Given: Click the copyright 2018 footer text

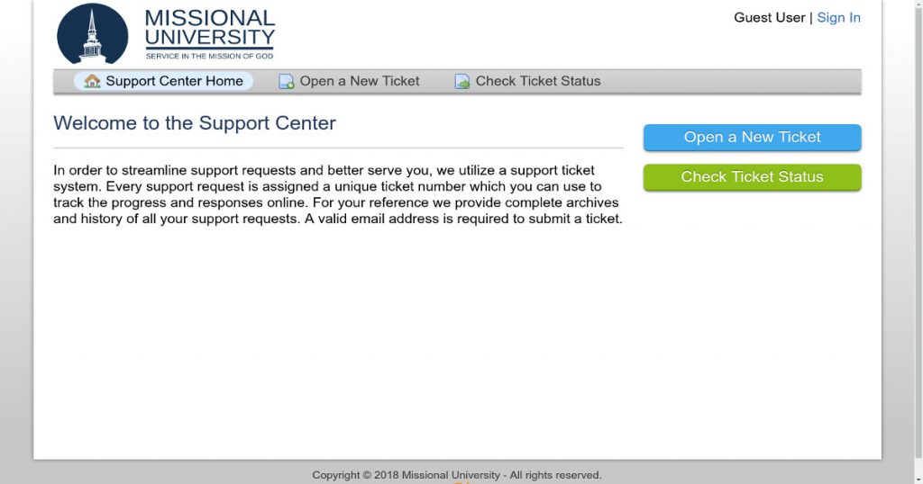Looking at the screenshot, I should [x=457, y=475].
